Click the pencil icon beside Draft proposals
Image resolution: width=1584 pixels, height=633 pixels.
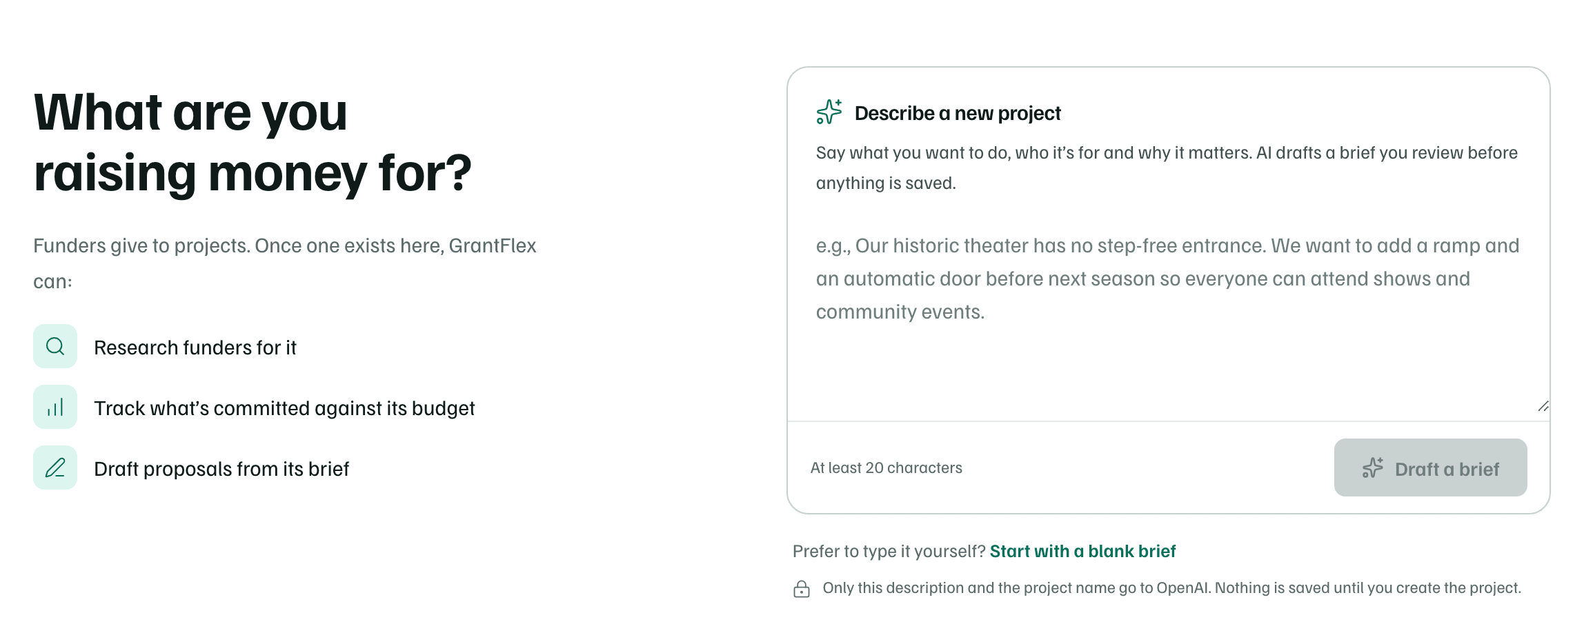coord(55,468)
